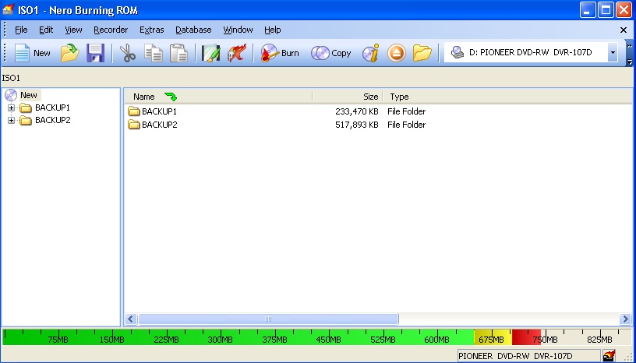Open the View menu
636x363 pixels.
pyautogui.click(x=73, y=30)
